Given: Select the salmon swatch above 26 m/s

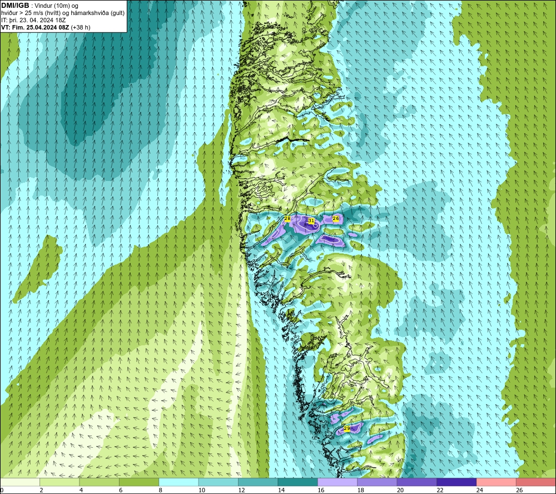Looking at the screenshot, I should tap(536, 482).
